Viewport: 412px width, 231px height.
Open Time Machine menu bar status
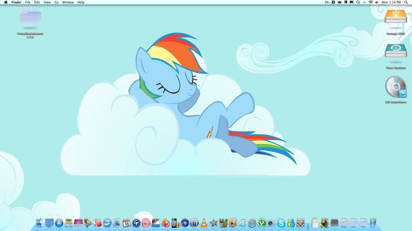[x=358, y=2]
